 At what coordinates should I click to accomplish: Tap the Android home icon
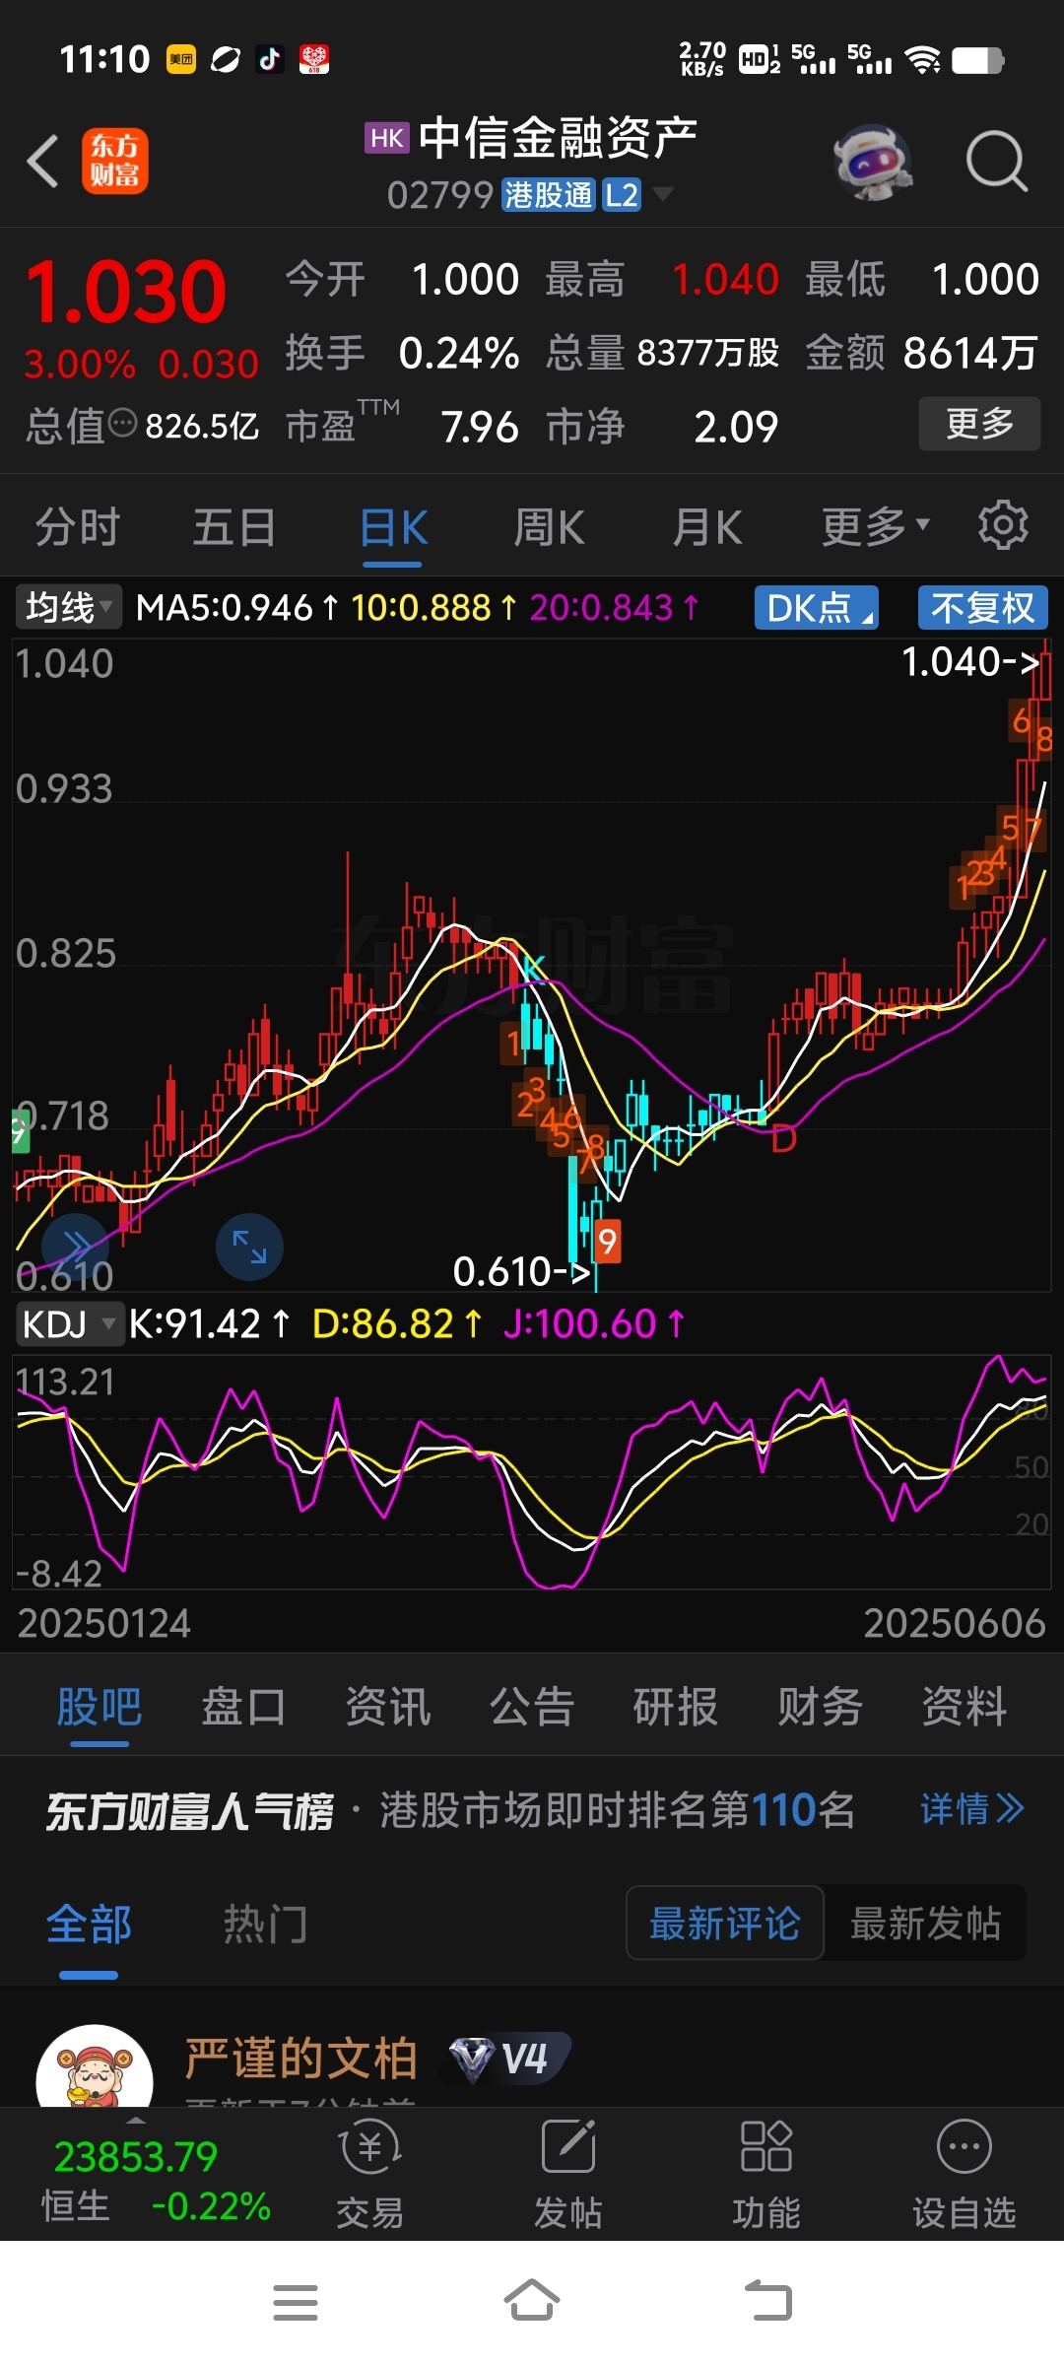click(532, 2301)
